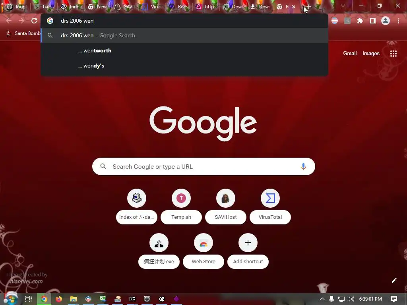Switch to the 'http' tab

point(206,7)
